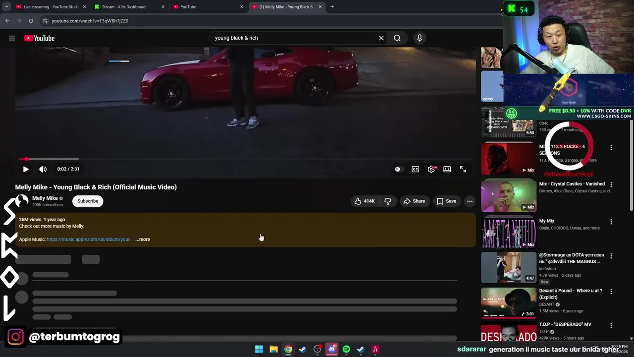The image size is (634, 357).
Task: Mute the video volume speaker icon
Action: click(x=43, y=169)
